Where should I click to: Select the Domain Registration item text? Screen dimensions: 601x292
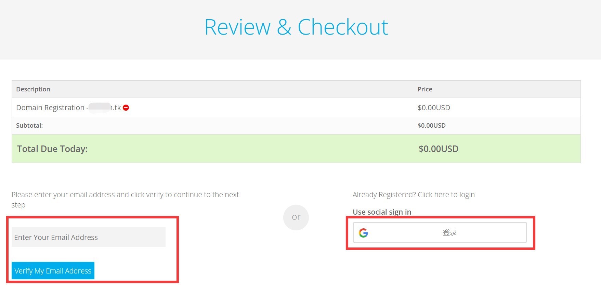point(50,107)
